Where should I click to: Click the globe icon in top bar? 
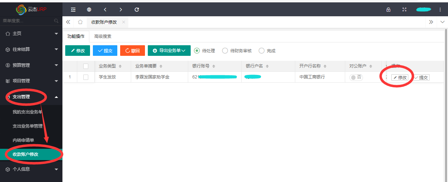click(x=89, y=10)
